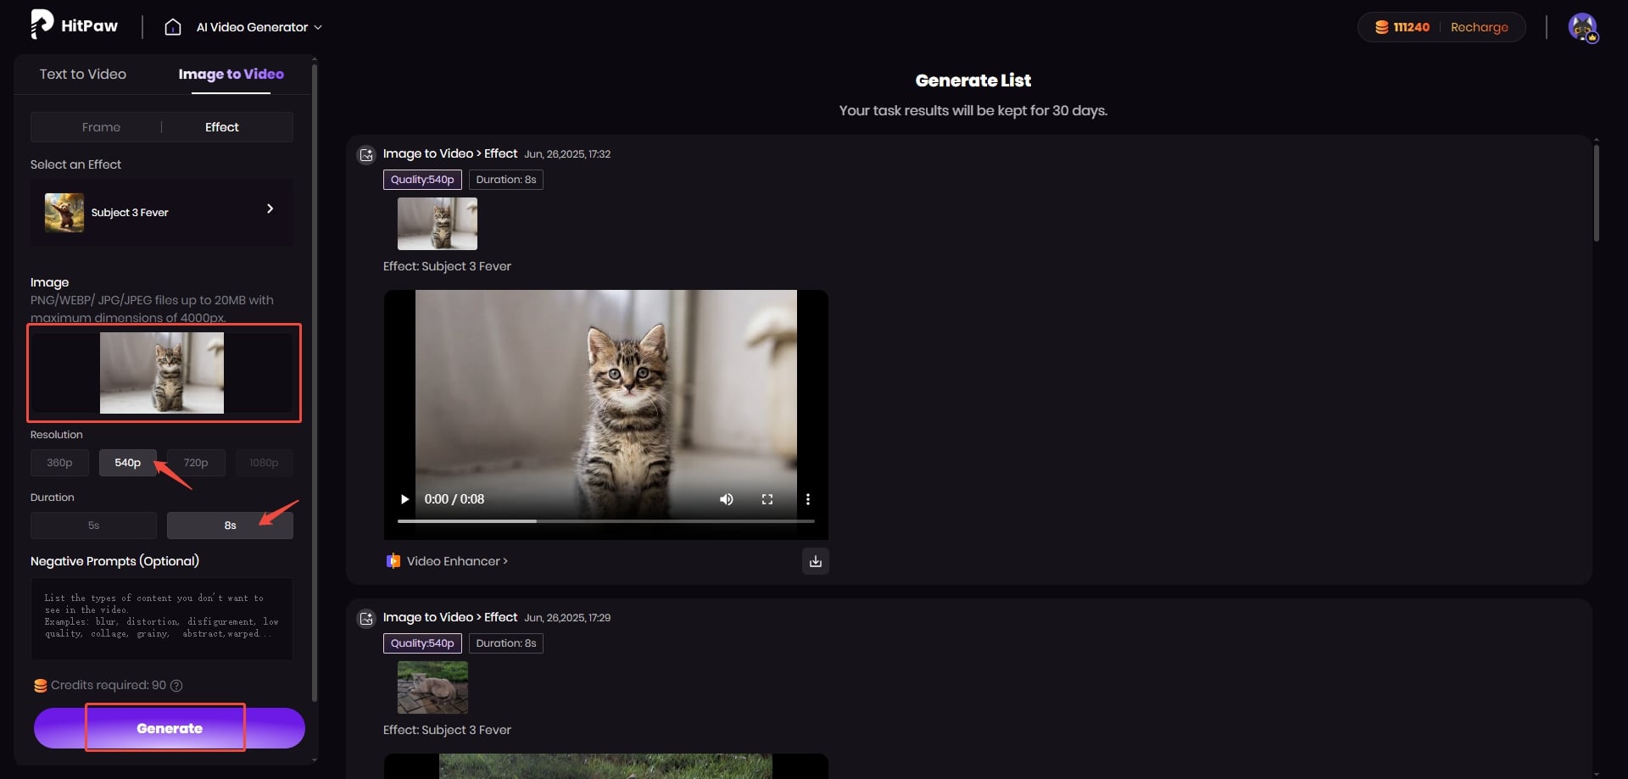Open the Subject 3 Fever effect selector
This screenshot has height=779, width=1628.
click(162, 212)
